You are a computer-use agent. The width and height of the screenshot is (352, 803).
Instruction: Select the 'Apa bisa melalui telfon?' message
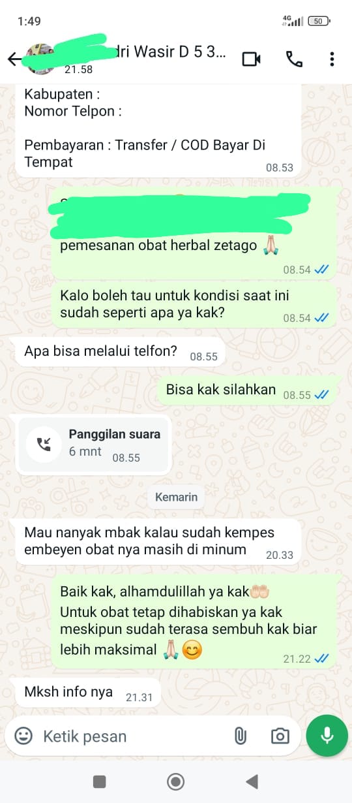point(120,353)
